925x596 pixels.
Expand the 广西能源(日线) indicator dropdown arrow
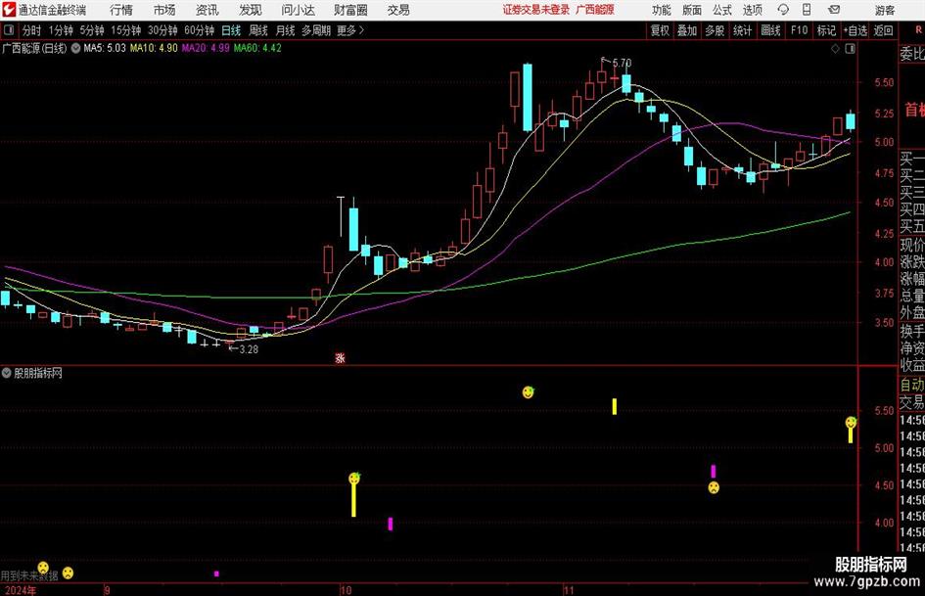pos(75,48)
